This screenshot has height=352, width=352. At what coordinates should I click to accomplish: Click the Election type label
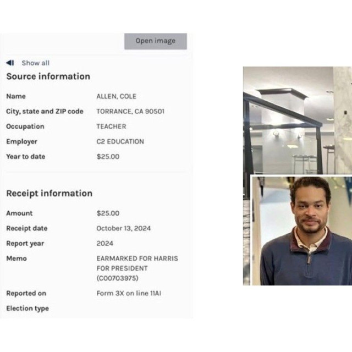pos(28,309)
